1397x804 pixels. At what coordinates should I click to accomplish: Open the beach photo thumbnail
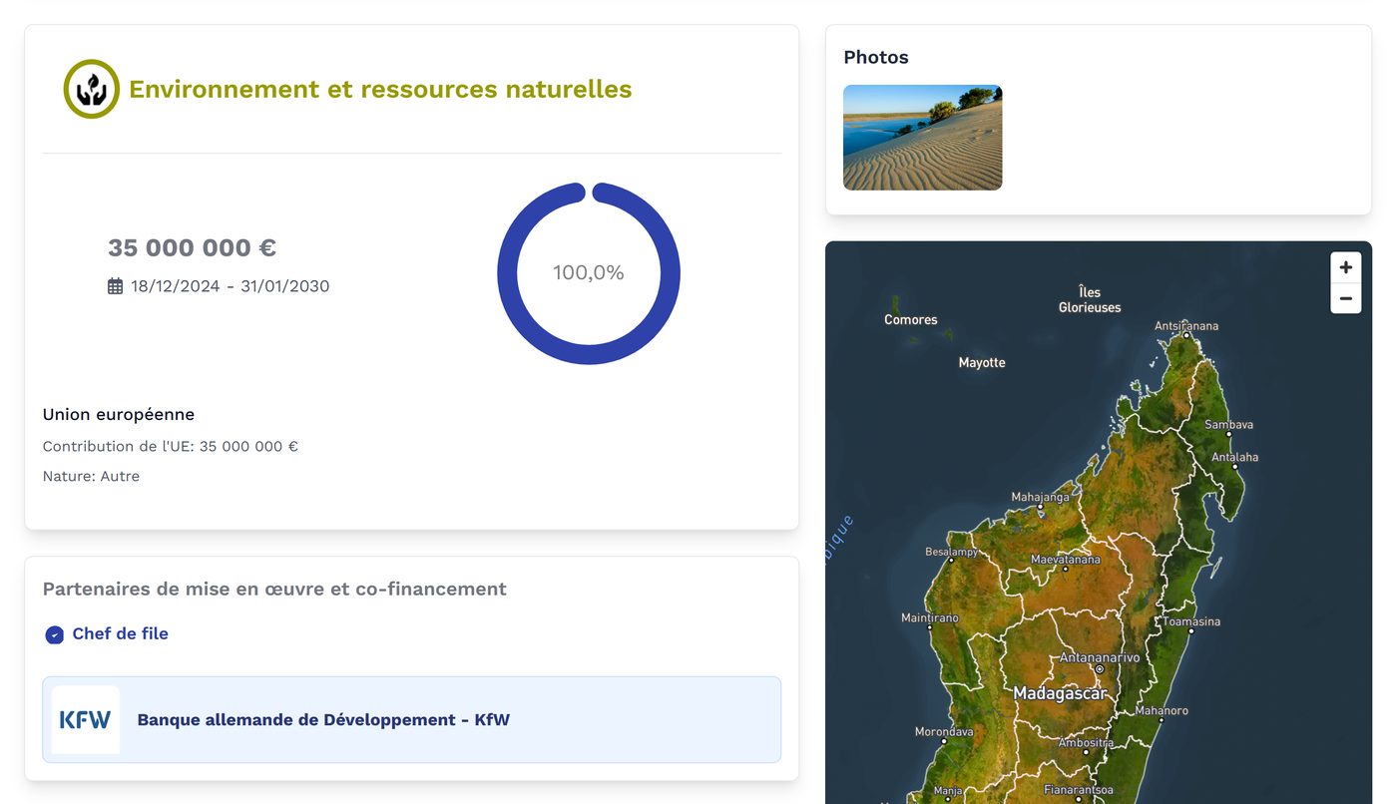(922, 138)
